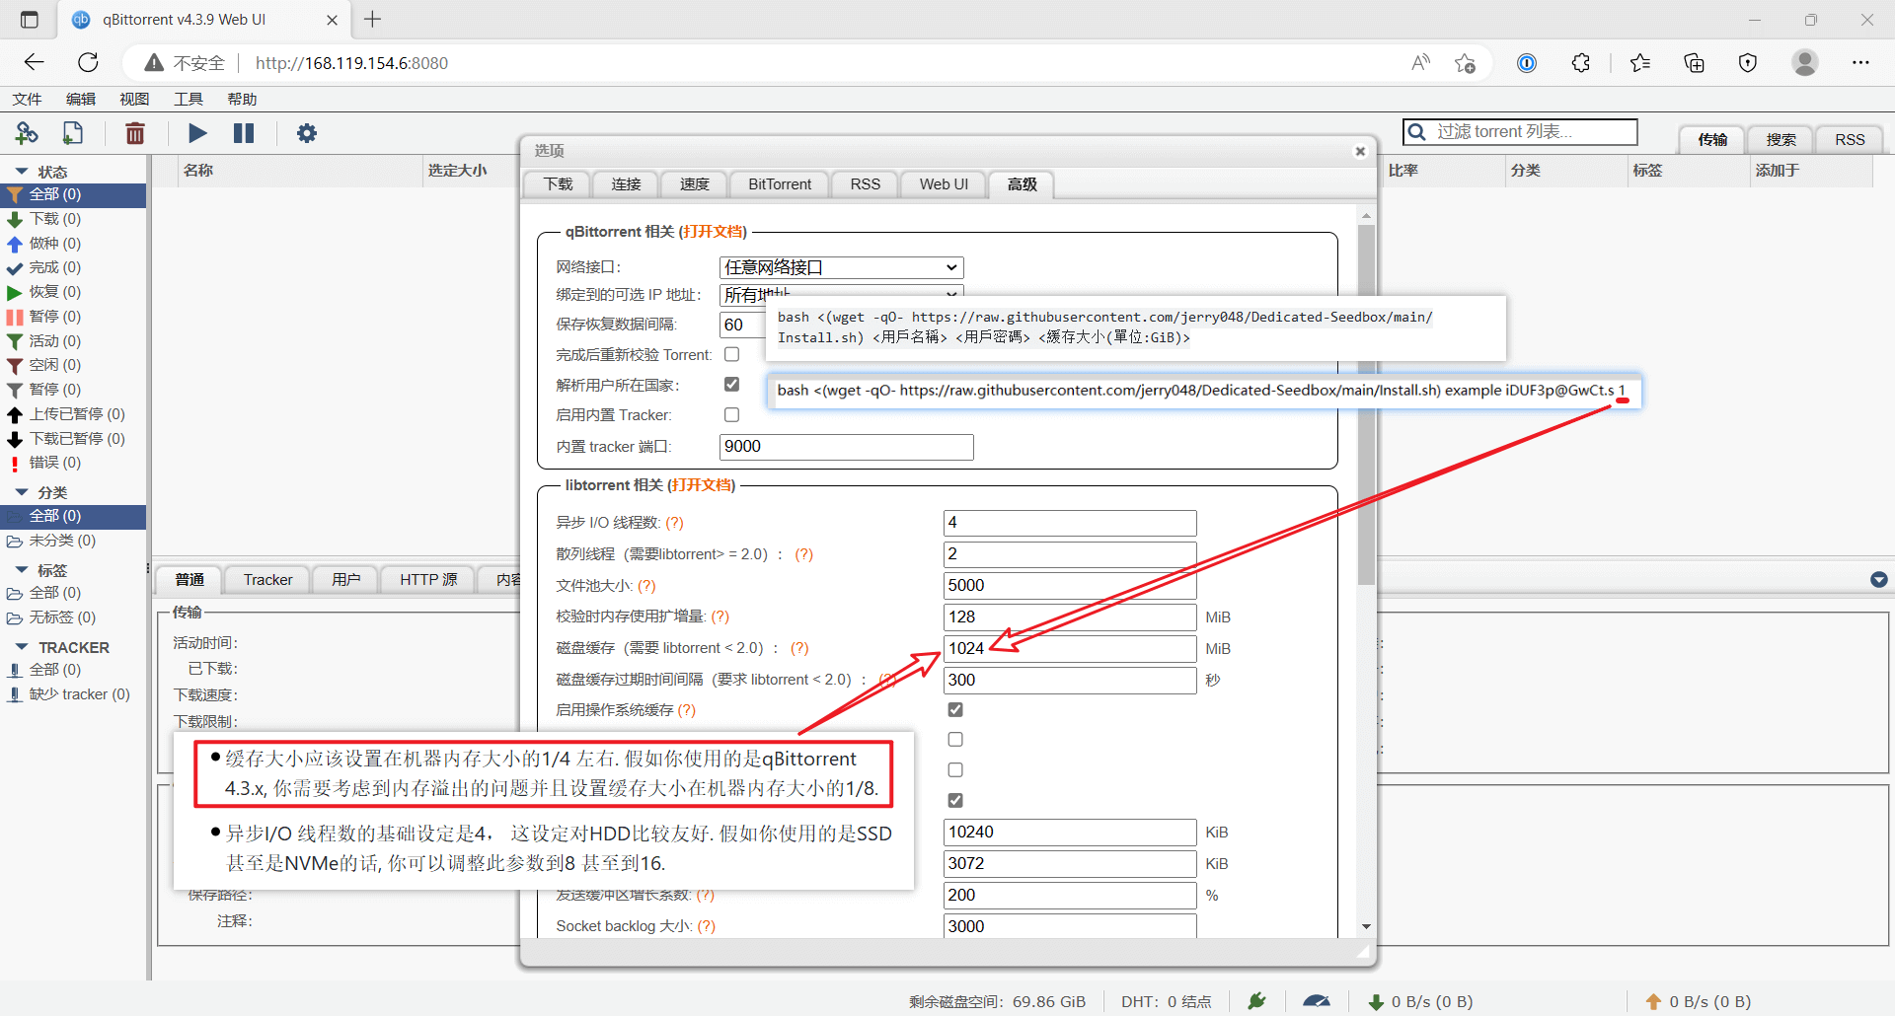
Task: Click the disk cache field showing 1024
Action: click(1070, 648)
